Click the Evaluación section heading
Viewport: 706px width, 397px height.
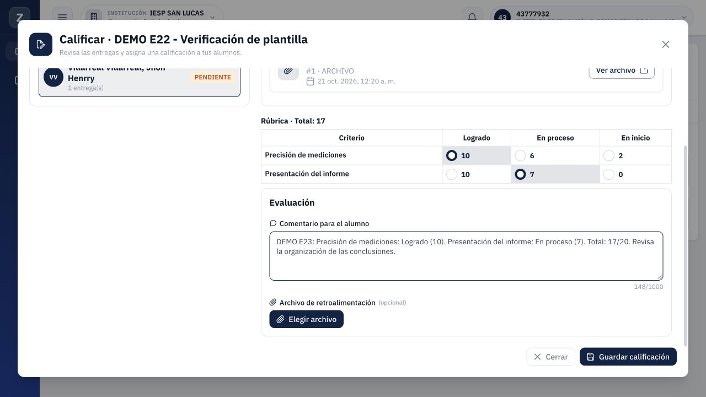tap(292, 202)
